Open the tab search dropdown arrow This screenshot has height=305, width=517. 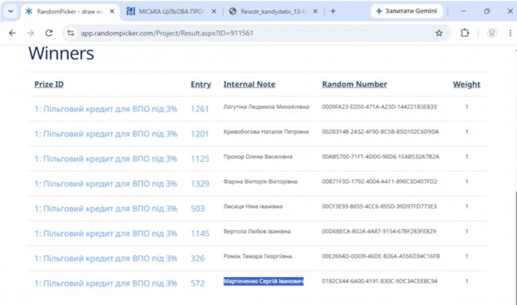(x=10, y=11)
